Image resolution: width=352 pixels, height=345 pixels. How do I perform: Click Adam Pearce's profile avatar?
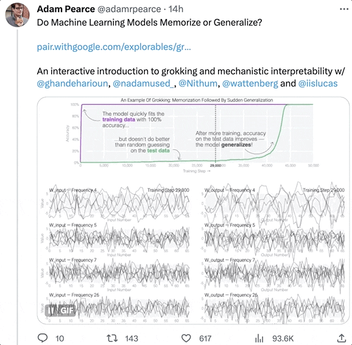click(x=18, y=15)
